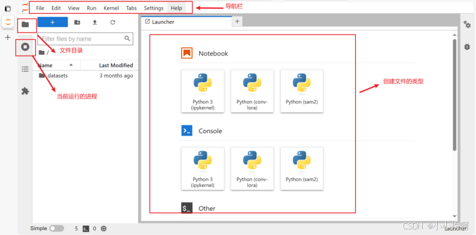This screenshot has width=476, height=235.
Task: Open the View menu
Action: [x=74, y=8]
